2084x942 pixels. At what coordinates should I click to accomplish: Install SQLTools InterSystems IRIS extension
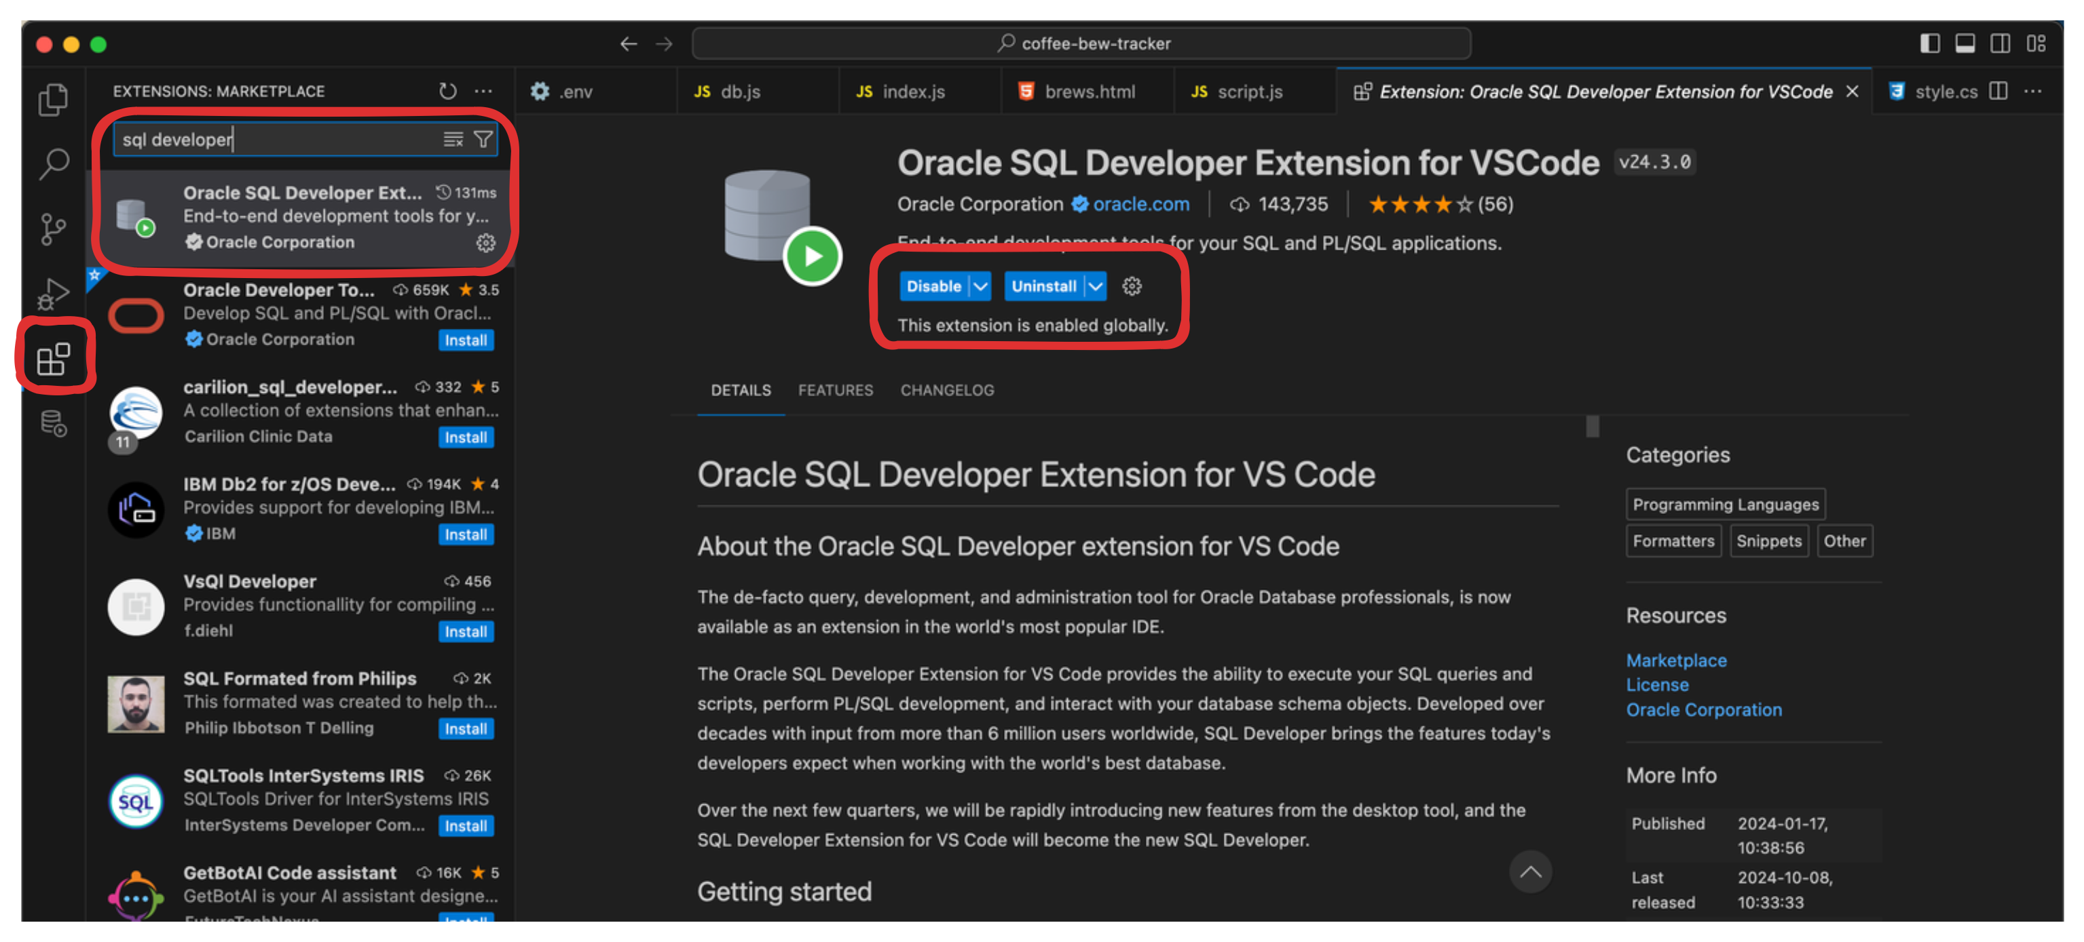[x=466, y=825]
